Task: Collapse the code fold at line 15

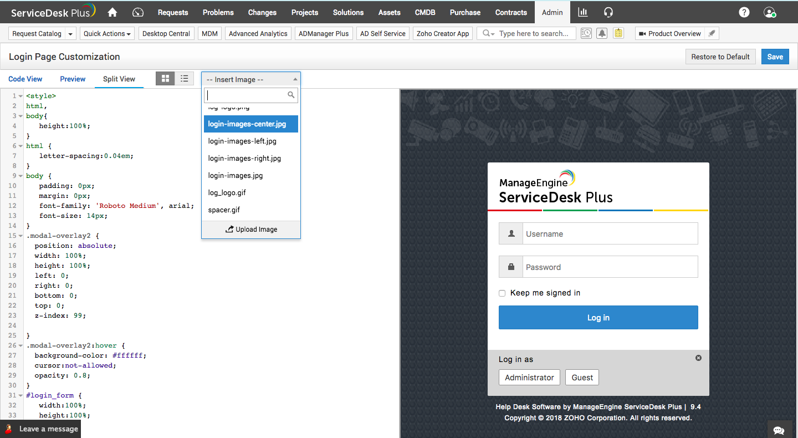Action: pos(21,236)
